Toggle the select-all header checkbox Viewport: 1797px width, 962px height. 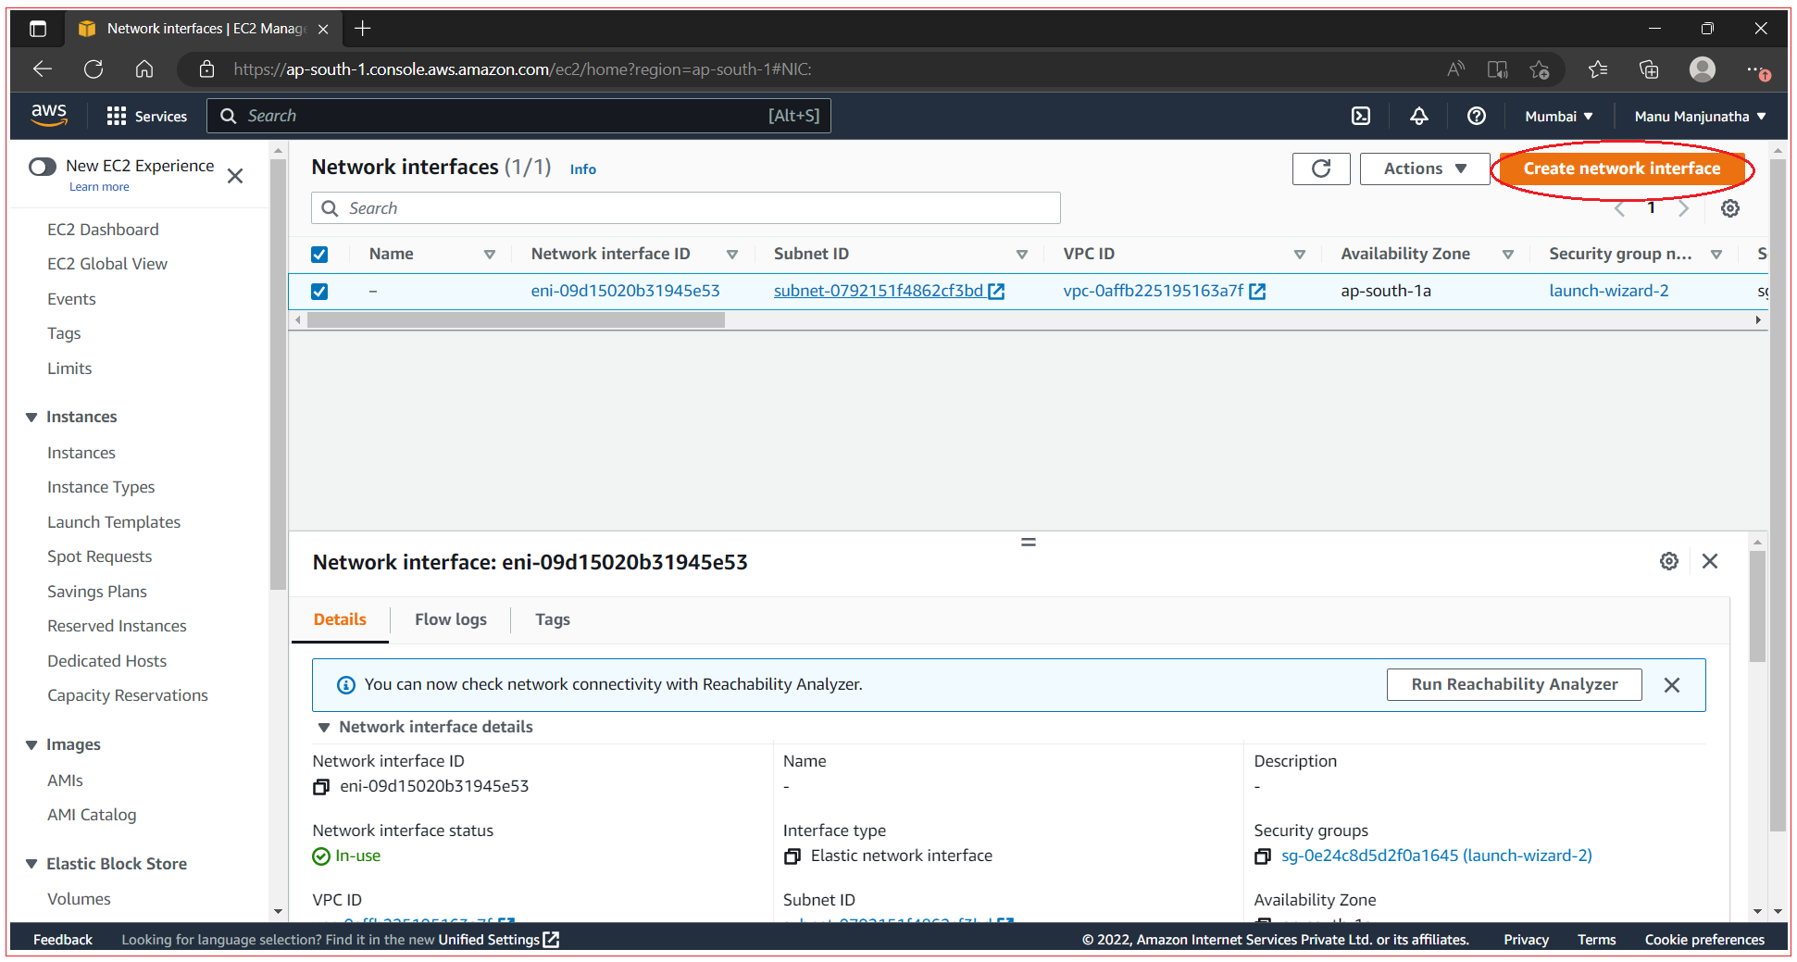(x=319, y=255)
